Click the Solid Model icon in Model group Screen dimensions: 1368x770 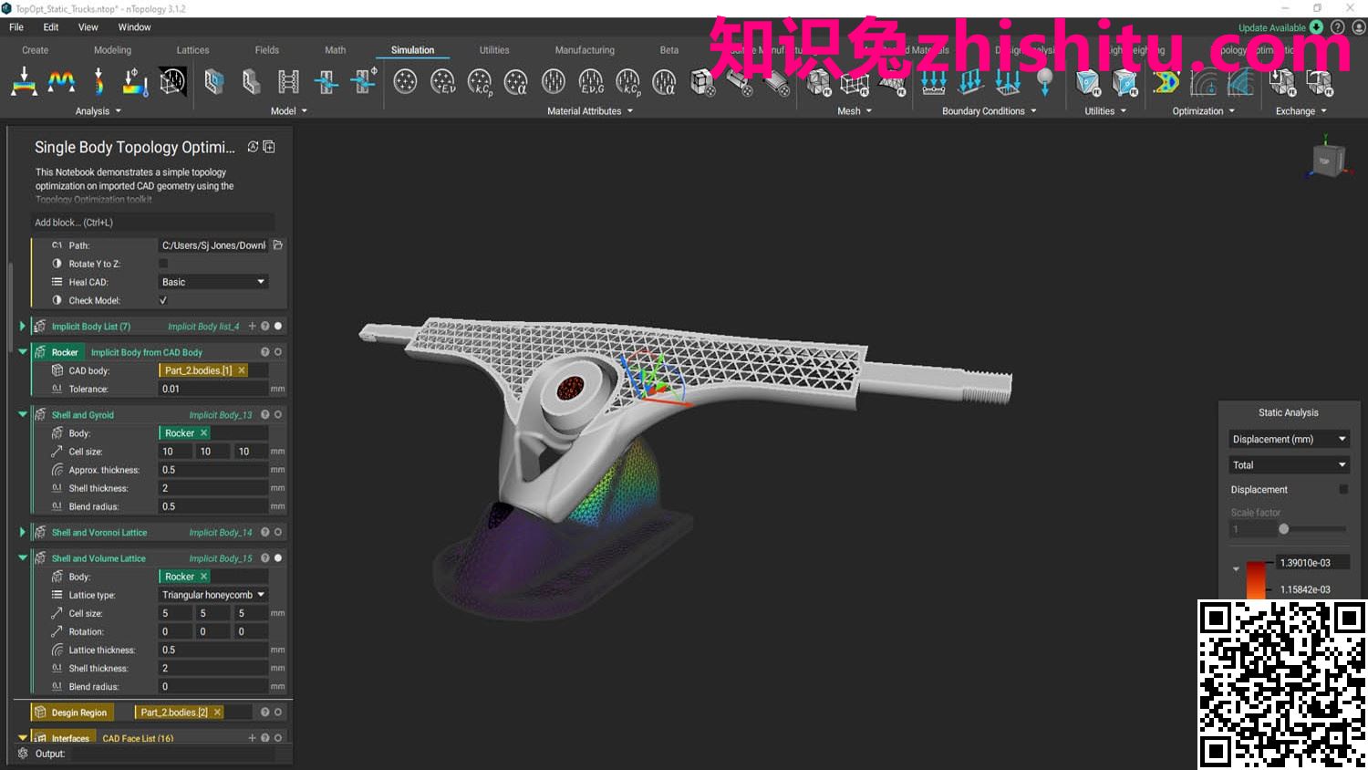(214, 82)
